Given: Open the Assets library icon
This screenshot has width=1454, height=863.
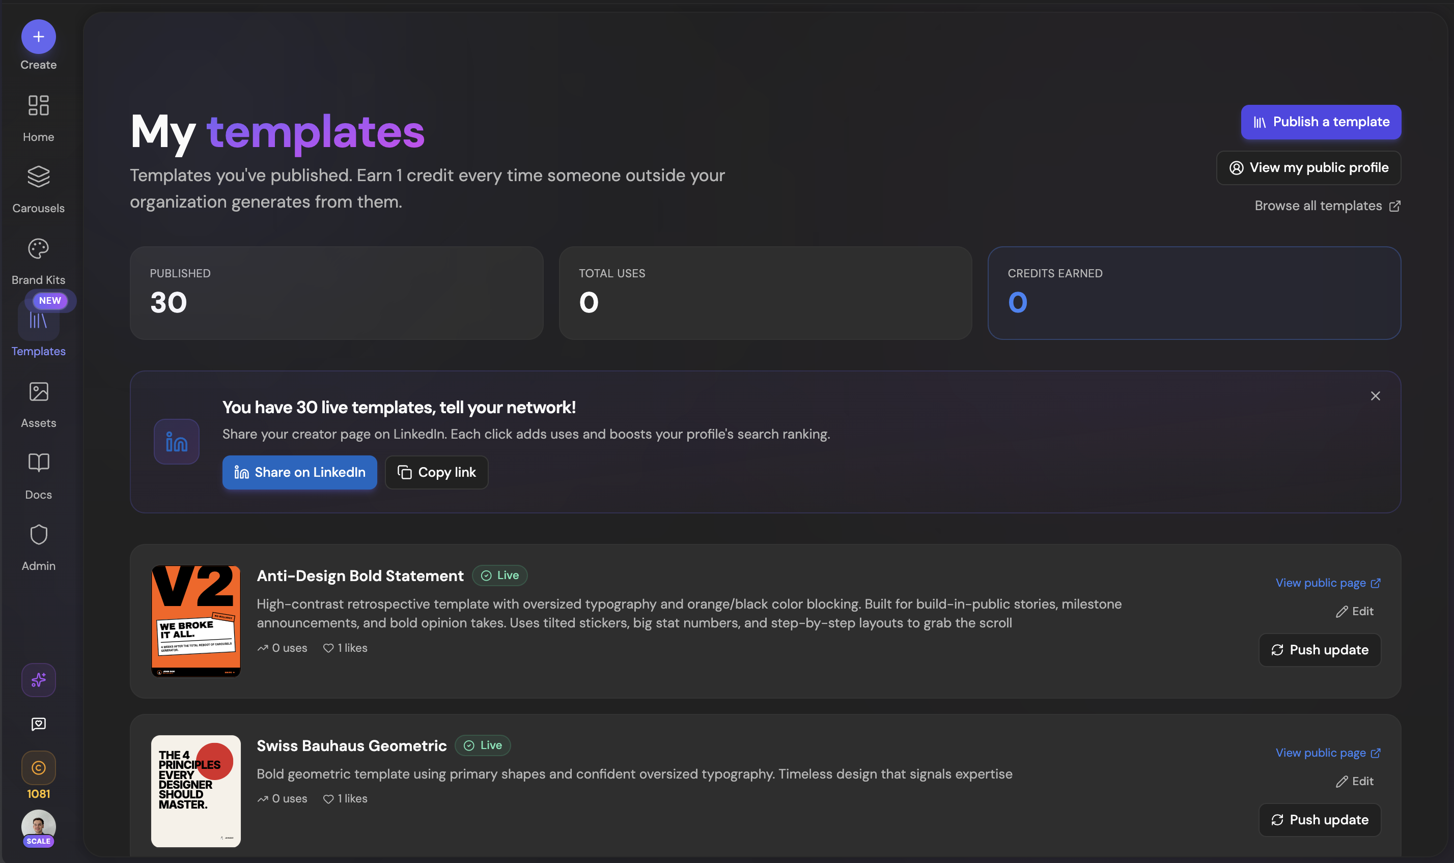Looking at the screenshot, I should coord(38,392).
